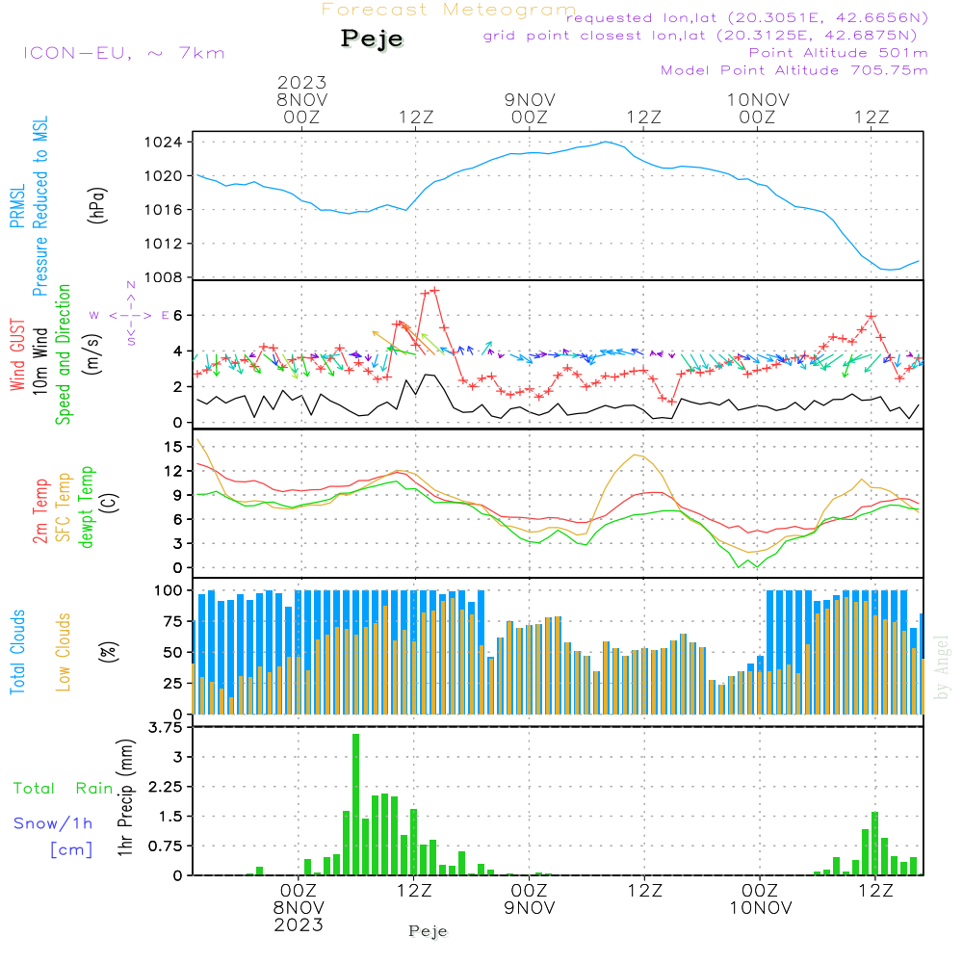
Task: Click the red 'Wind GUST' label
Action: click(17, 354)
